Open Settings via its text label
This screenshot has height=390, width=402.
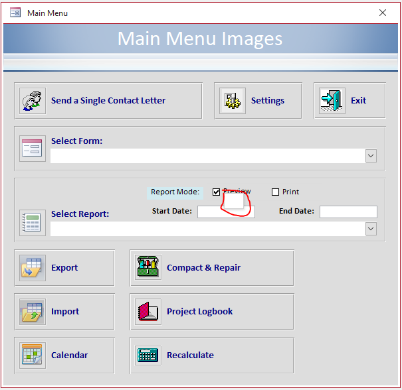268,101
